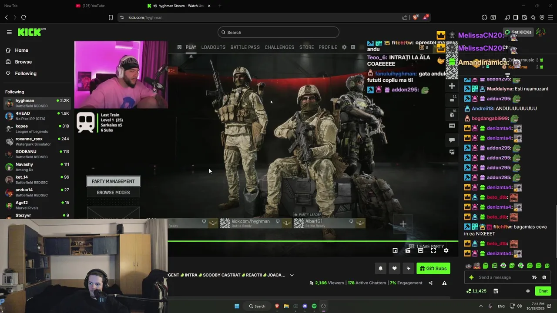The width and height of the screenshot is (557, 313).
Task: Show hidden system tray icons chevron
Action: pos(481,306)
